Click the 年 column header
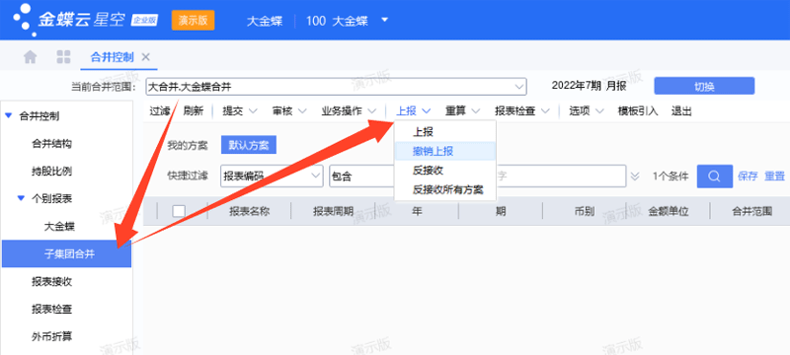The width and height of the screenshot is (790, 355). click(x=417, y=211)
